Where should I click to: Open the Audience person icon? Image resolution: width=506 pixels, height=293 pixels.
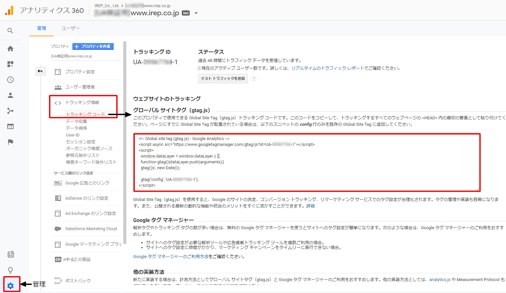point(10,95)
